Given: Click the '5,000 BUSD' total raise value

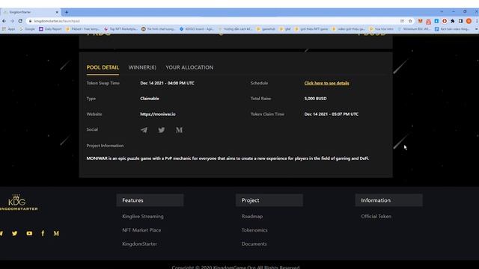Looking at the screenshot, I should (315, 99).
